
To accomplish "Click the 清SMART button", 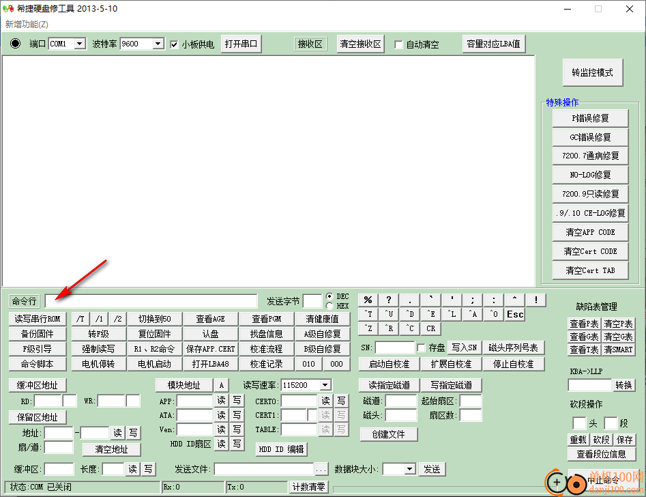I will point(619,350).
